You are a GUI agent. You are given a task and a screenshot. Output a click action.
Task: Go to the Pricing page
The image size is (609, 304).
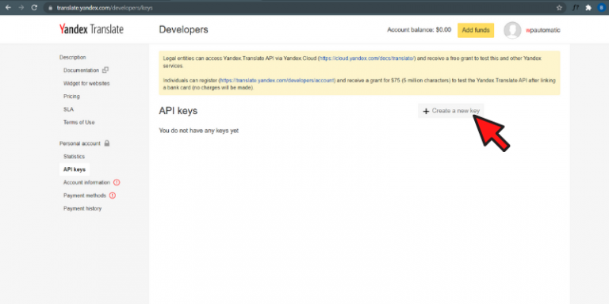71,96
